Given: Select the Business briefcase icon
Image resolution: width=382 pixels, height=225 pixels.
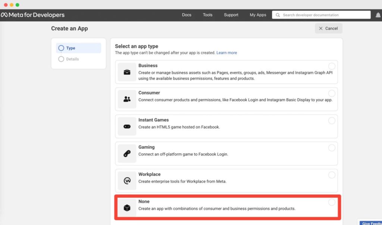Looking at the screenshot, I should point(127,71).
